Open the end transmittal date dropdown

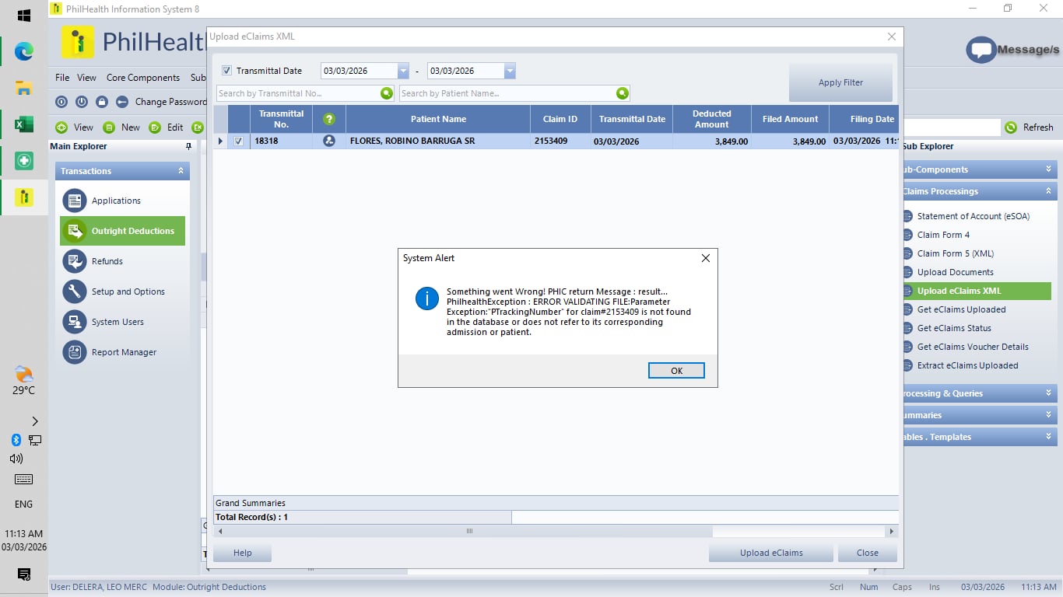tap(510, 71)
